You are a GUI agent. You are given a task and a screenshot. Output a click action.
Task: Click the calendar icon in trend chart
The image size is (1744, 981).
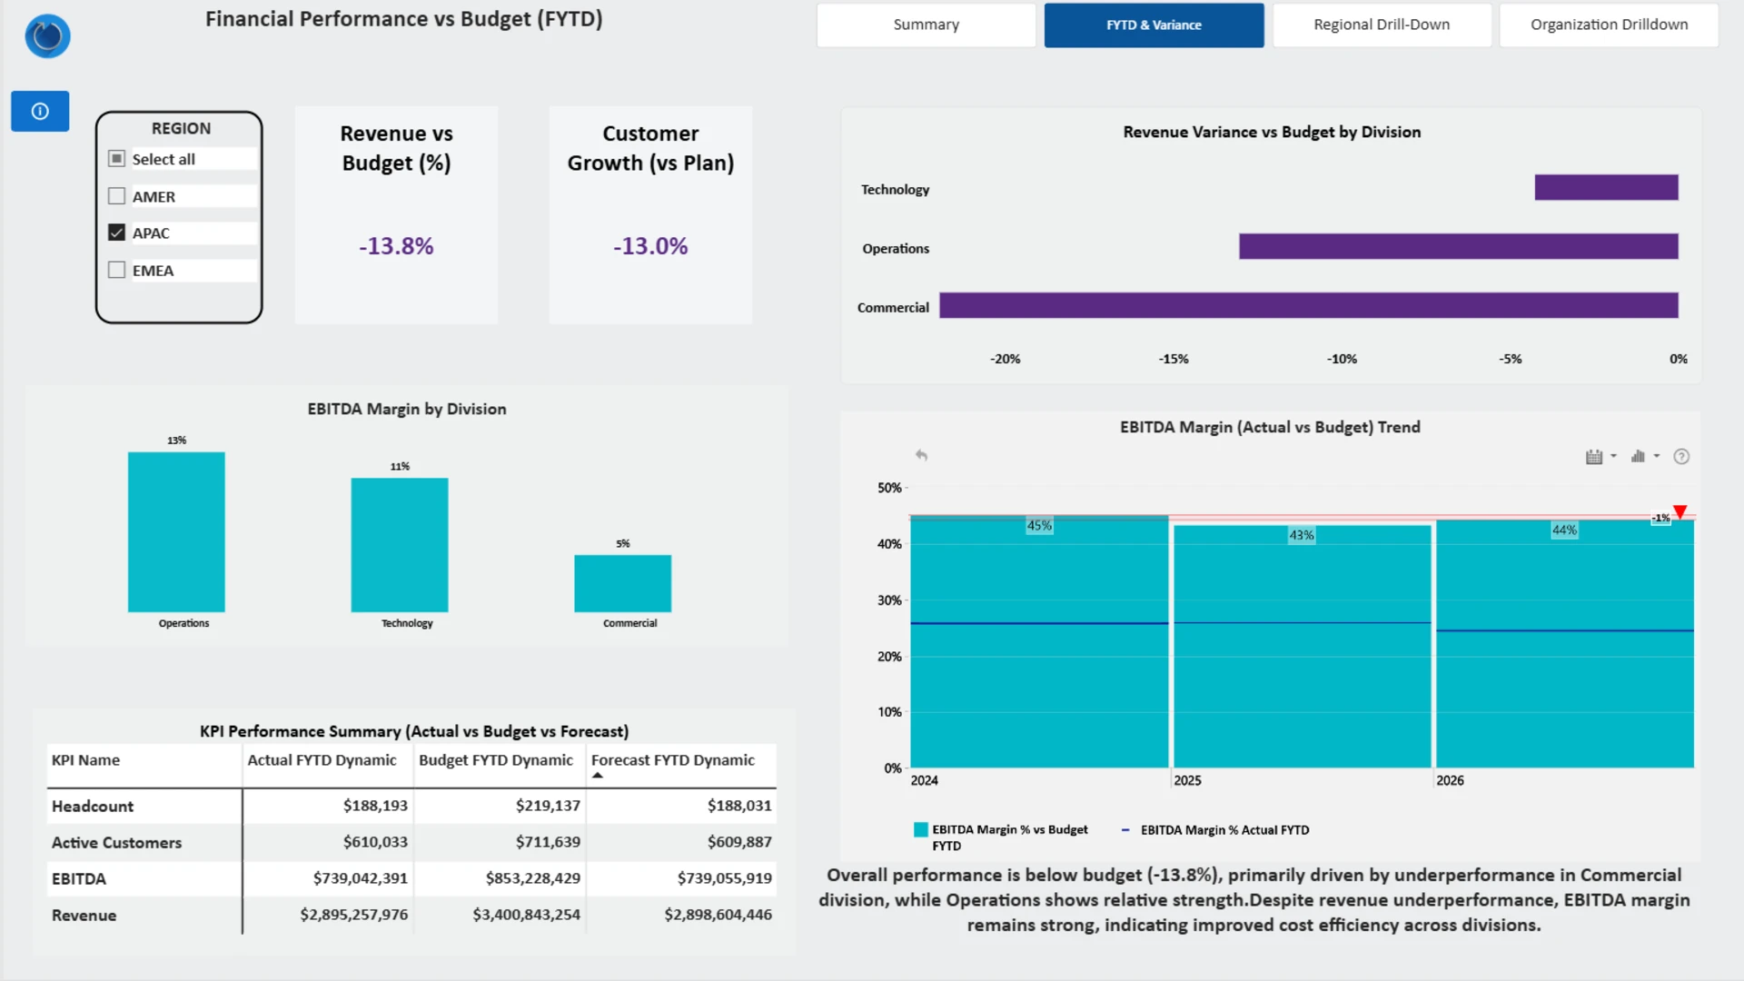pos(1593,457)
